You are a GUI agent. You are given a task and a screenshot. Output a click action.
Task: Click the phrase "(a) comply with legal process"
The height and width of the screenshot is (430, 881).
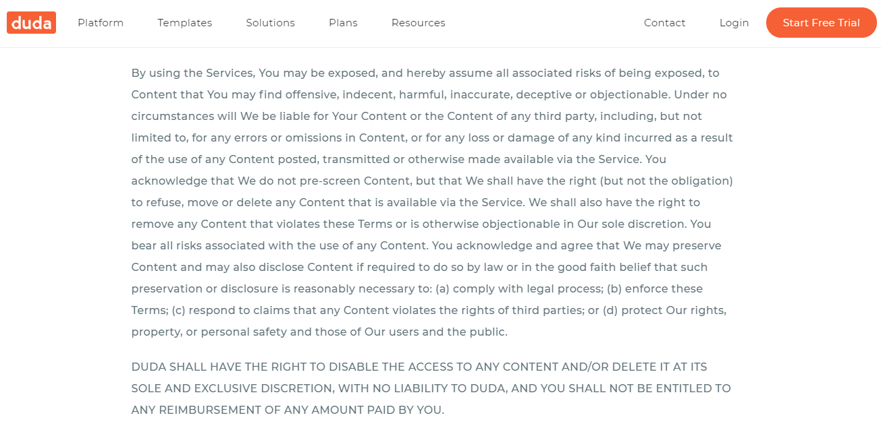click(x=518, y=288)
